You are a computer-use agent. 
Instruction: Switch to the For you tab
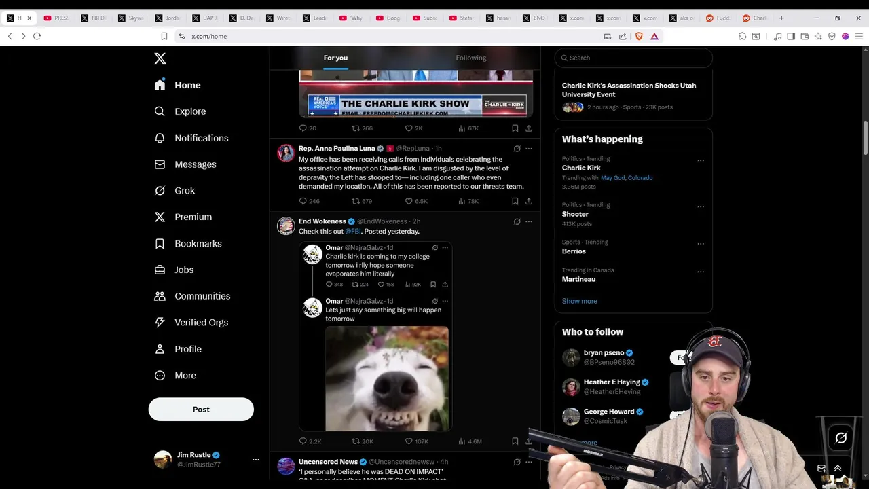coord(335,58)
